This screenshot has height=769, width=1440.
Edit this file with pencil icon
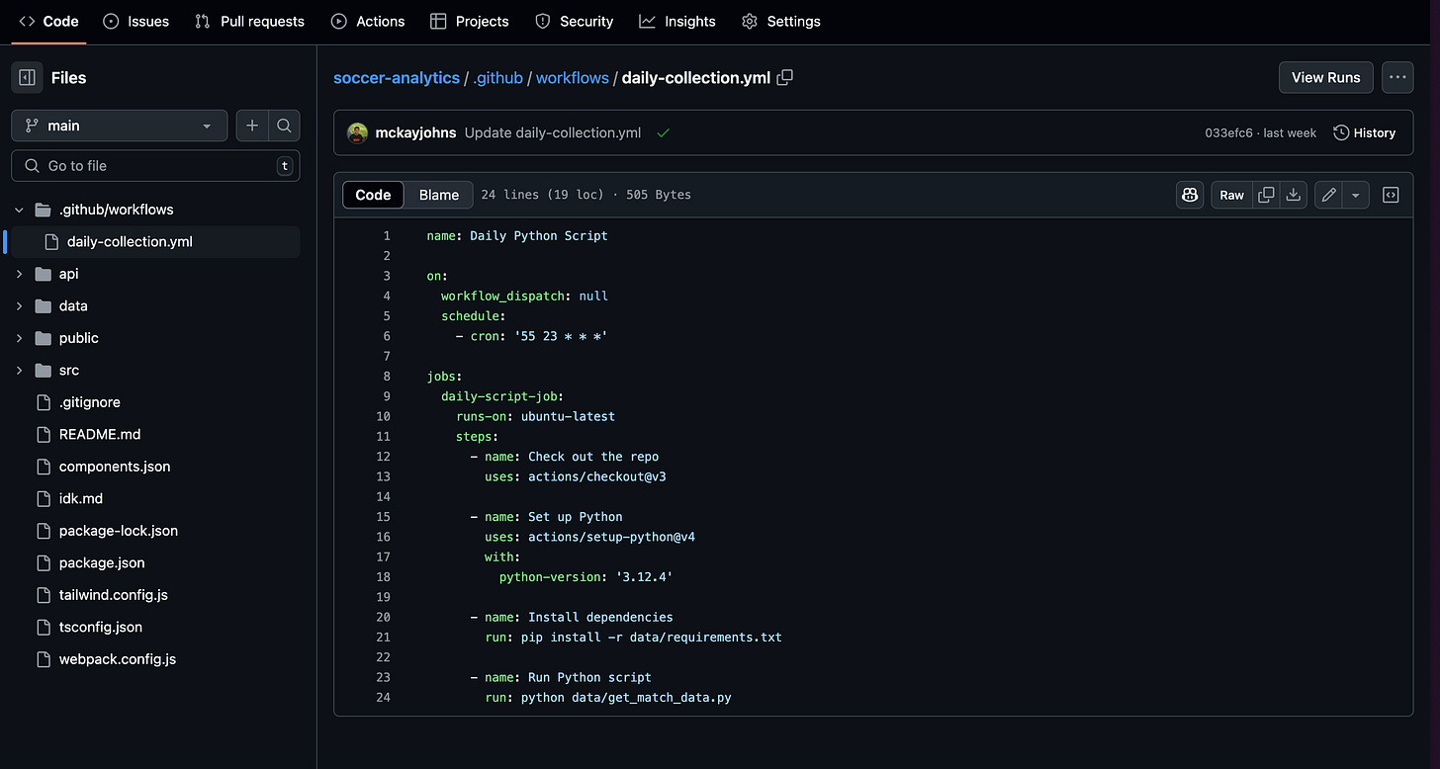[1328, 195]
